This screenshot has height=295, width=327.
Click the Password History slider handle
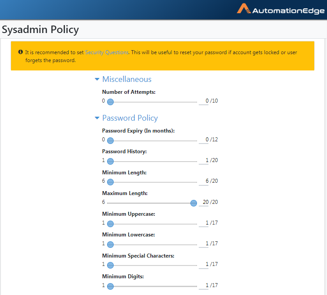pyautogui.click(x=110, y=161)
